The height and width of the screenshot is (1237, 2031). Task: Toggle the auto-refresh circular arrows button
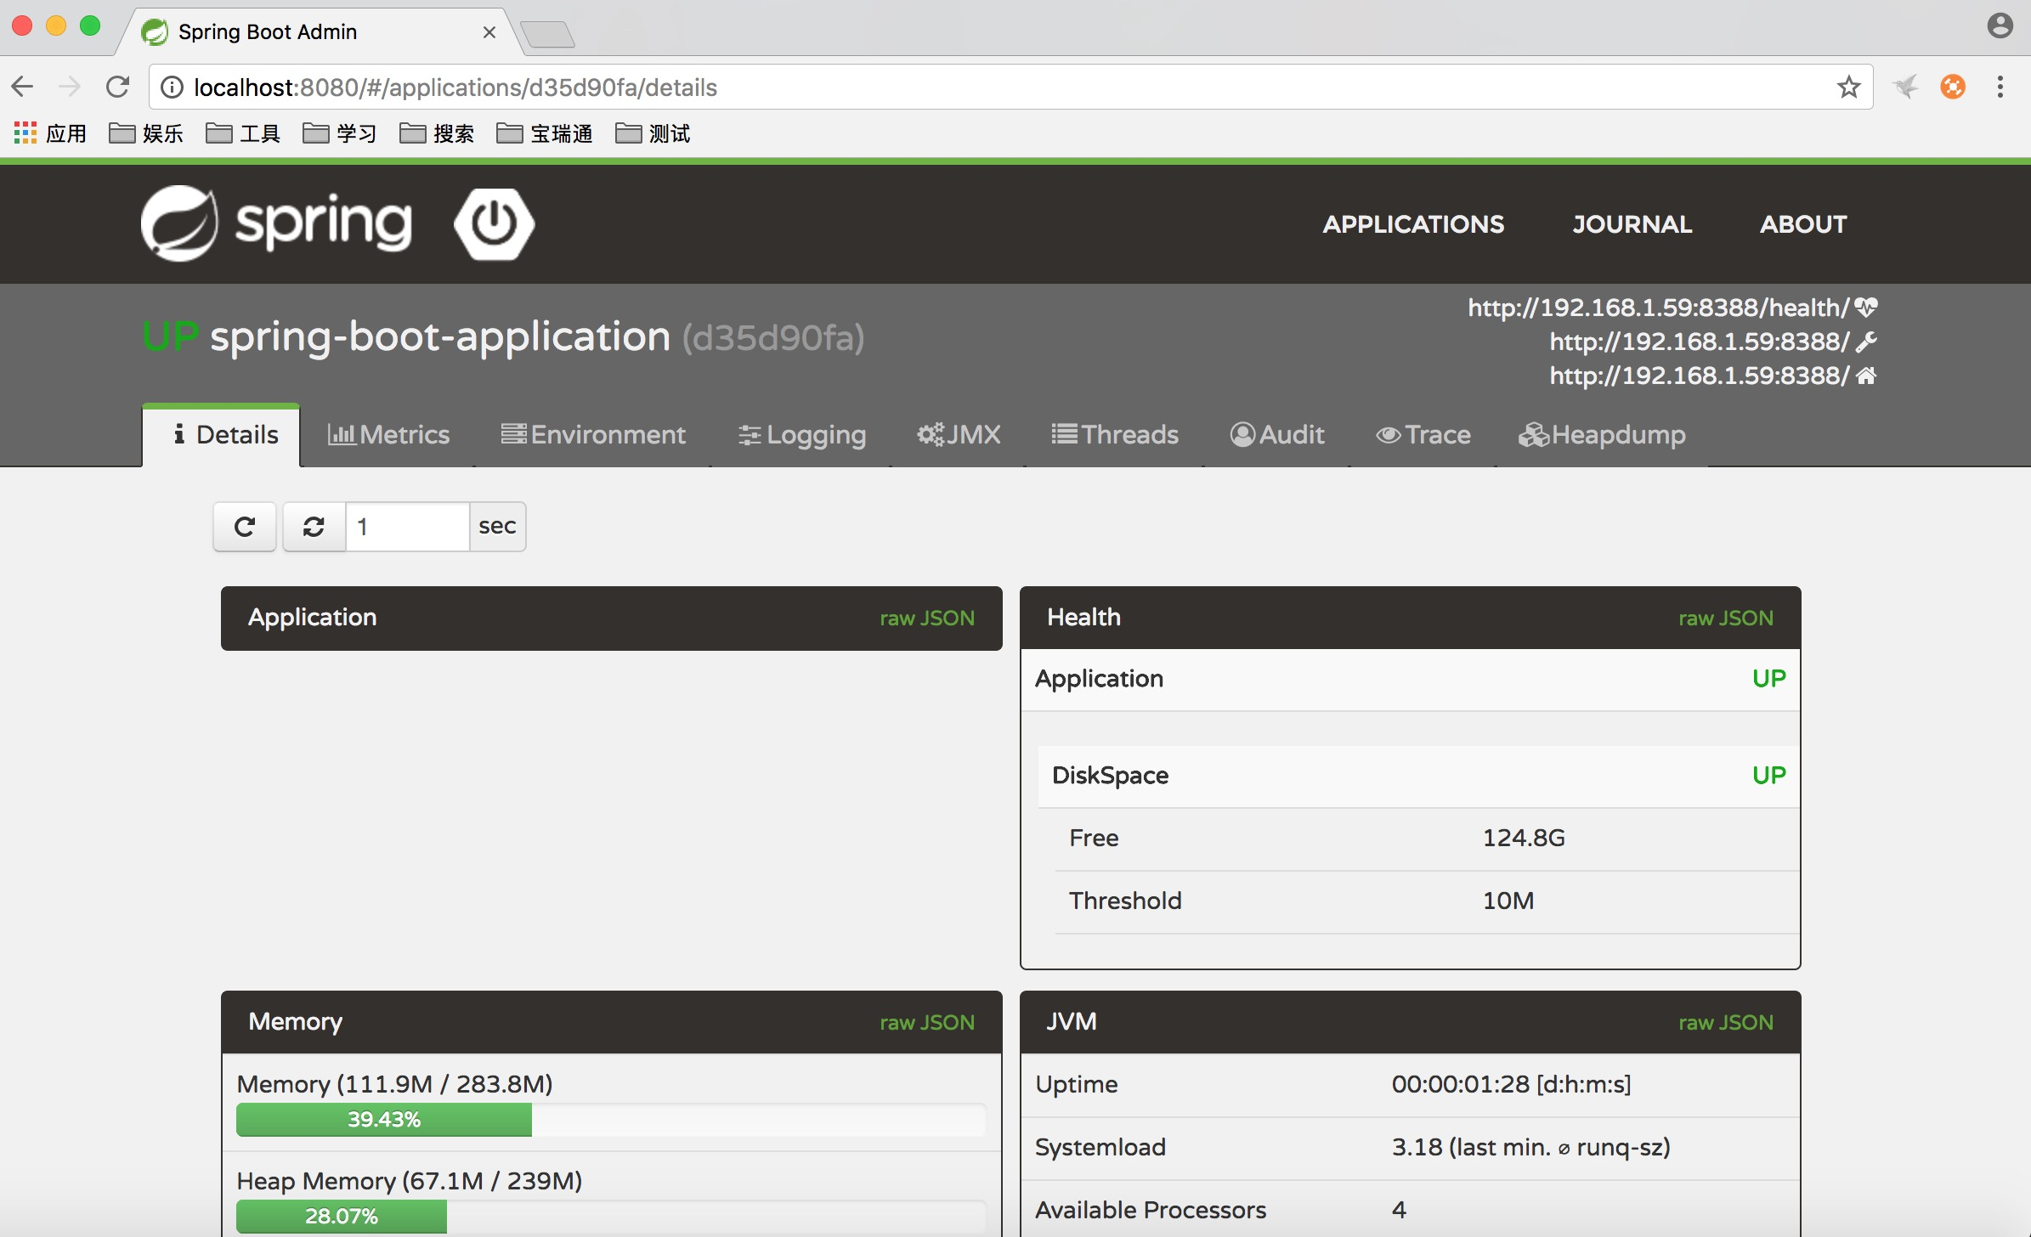[x=314, y=527]
